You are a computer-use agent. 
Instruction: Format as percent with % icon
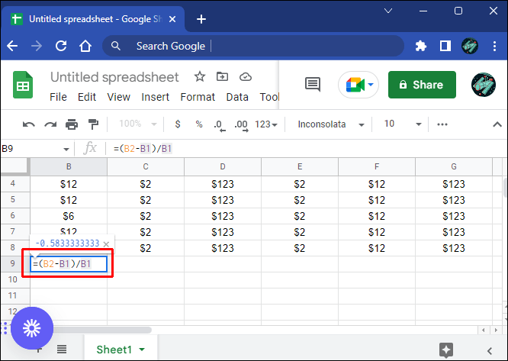click(x=199, y=124)
